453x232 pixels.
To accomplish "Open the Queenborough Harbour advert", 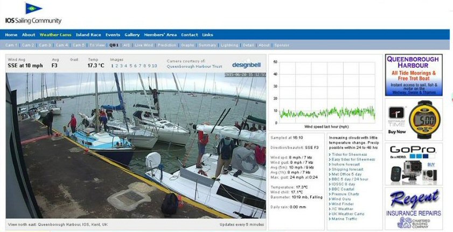I will pyautogui.click(x=414, y=75).
